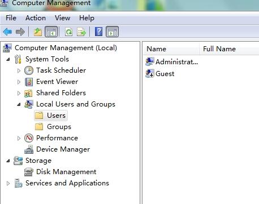259x204 pixels.
Task: Open the Action menu
Action: 36,18
